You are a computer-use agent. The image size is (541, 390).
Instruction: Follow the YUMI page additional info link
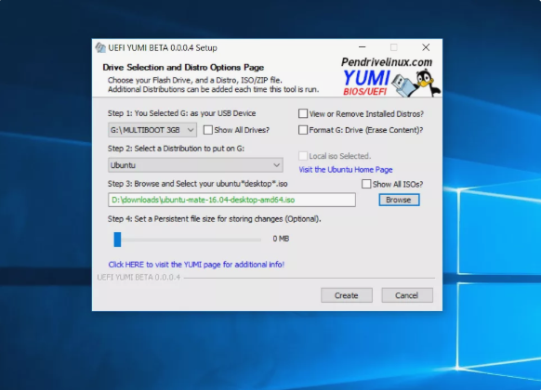[196, 265]
